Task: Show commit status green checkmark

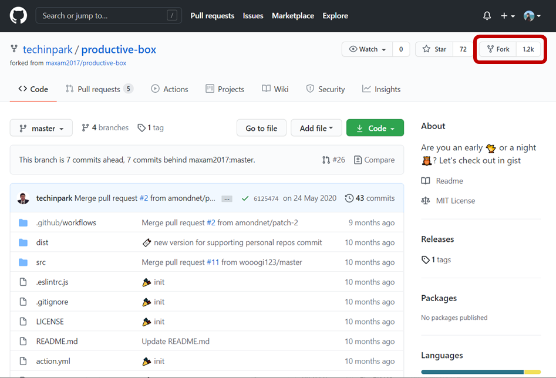Action: (245, 198)
